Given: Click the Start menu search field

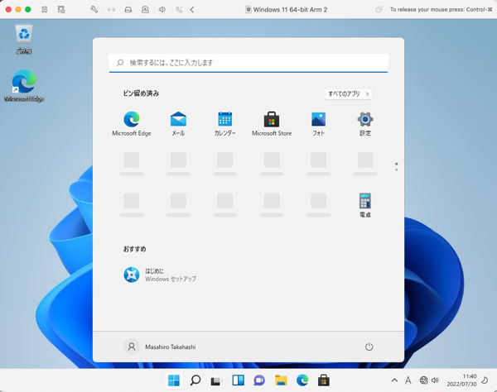Looking at the screenshot, I should click(x=248, y=63).
